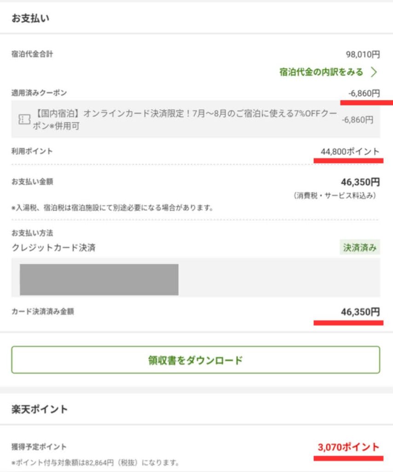Click the chevron arrow beside 宿泊代金の内訳をみる
This screenshot has height=472, width=393.
click(x=374, y=72)
